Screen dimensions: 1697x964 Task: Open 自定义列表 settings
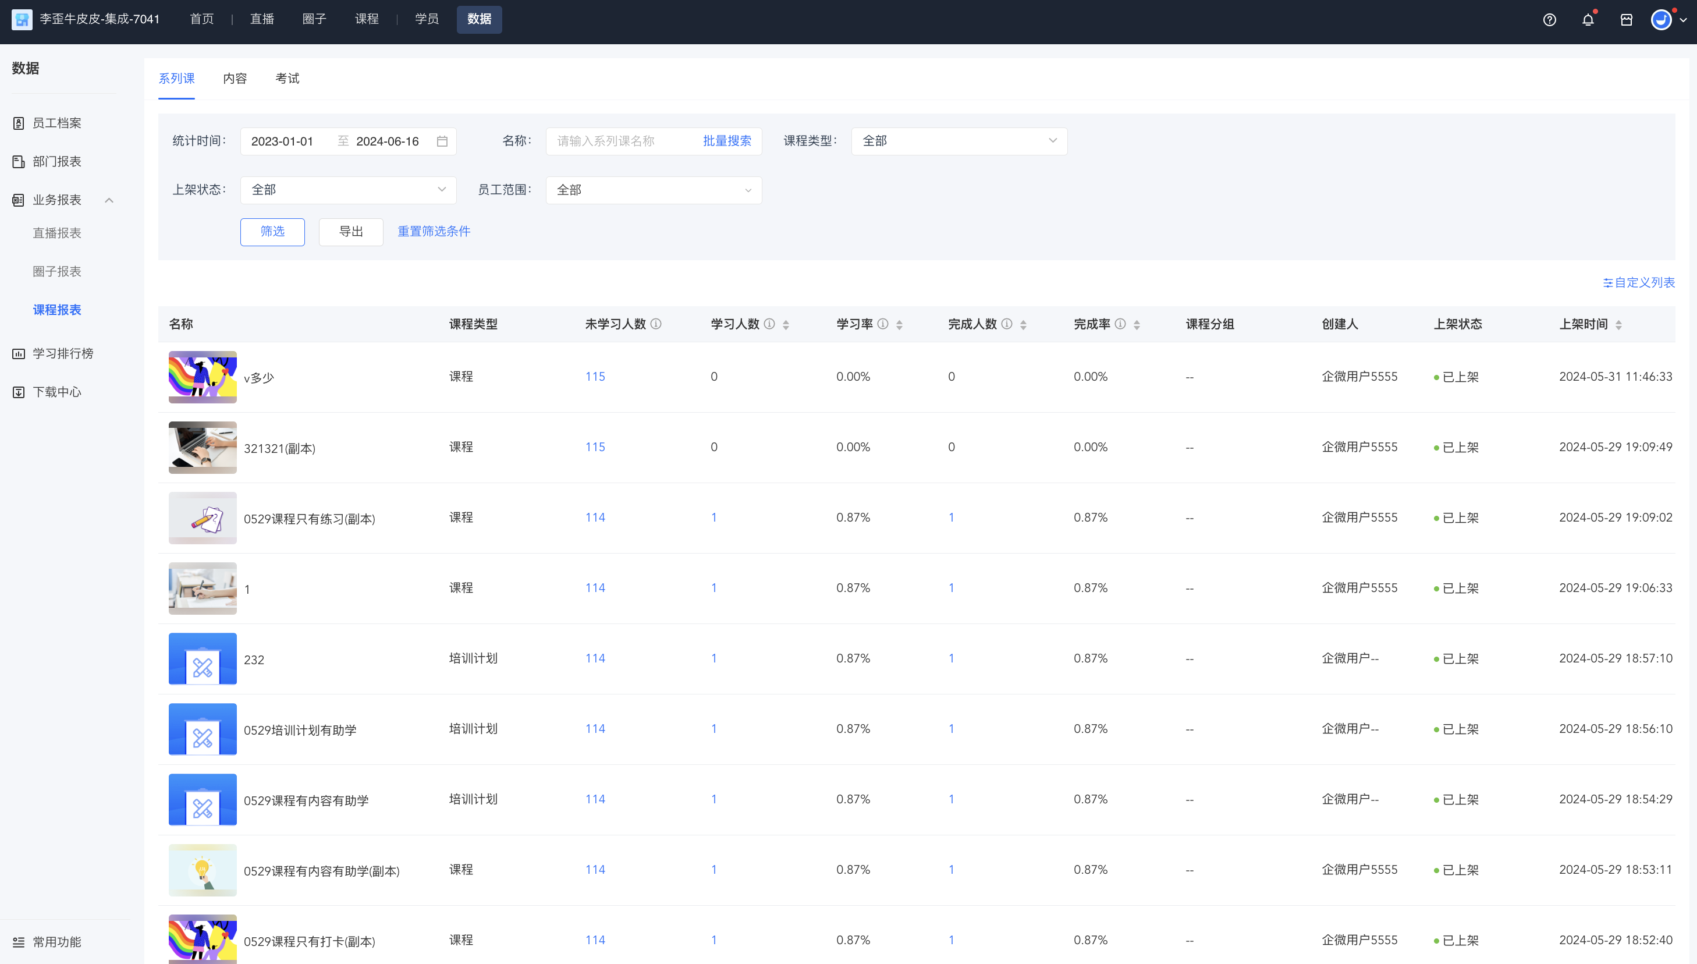pyautogui.click(x=1639, y=283)
